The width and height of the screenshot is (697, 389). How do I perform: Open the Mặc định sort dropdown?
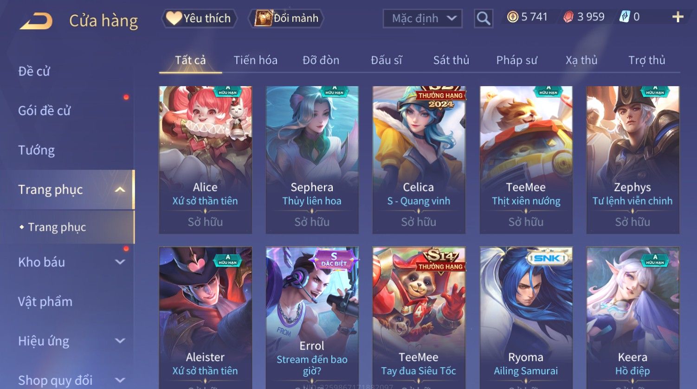tap(422, 19)
